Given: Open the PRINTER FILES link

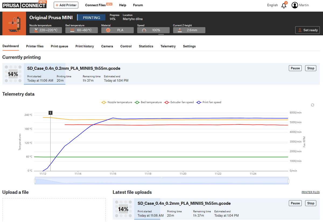Looking at the screenshot, I should click(x=311, y=192).
